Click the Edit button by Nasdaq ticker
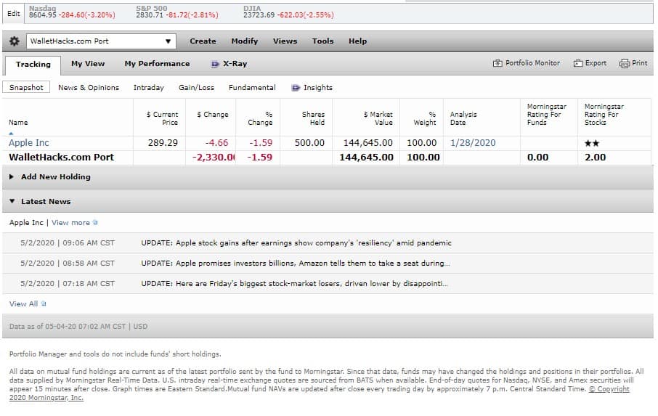This screenshot has width=658, height=416. click(13, 13)
